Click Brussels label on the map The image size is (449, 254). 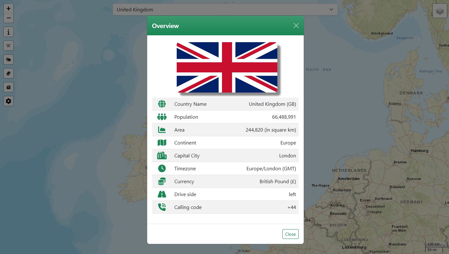click(x=338, y=213)
